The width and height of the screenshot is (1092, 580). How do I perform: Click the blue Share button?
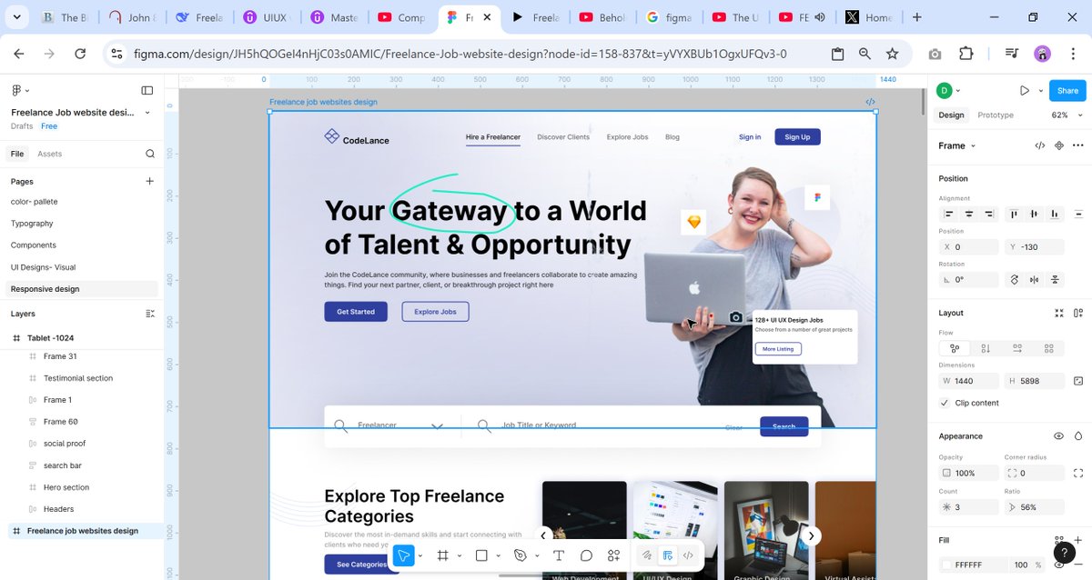pyautogui.click(x=1067, y=91)
